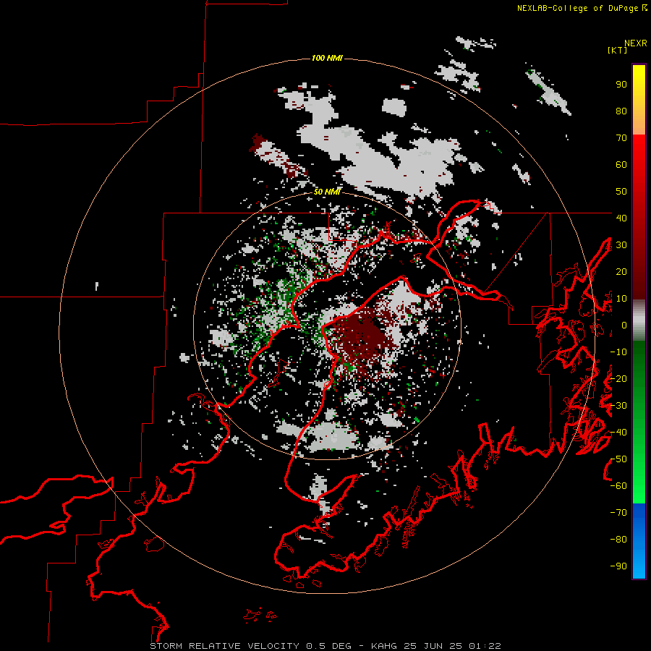The image size is (651, 651).
Task: Click the 10 value on velocity scale
Action: point(621,299)
